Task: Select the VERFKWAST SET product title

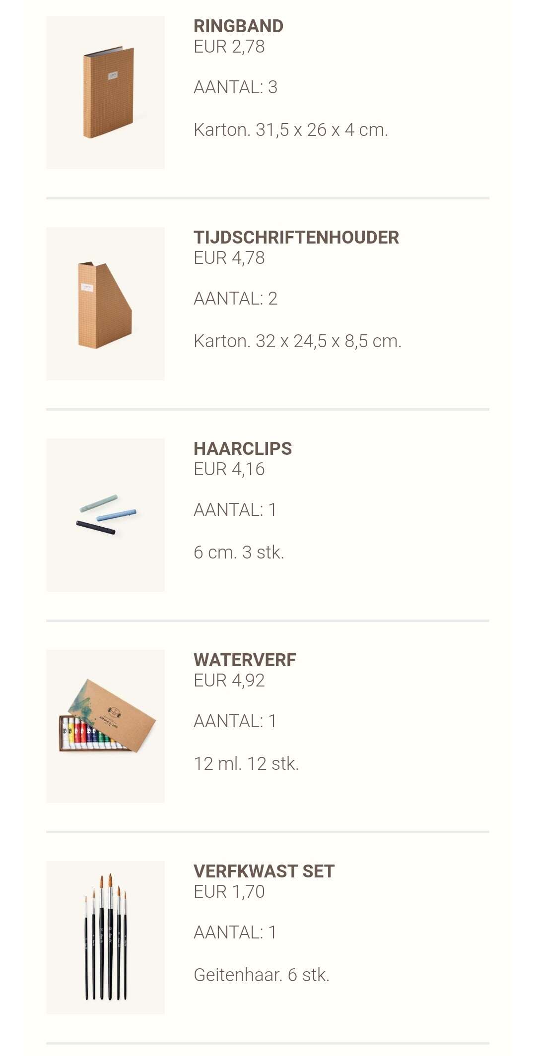Action: [x=264, y=871]
